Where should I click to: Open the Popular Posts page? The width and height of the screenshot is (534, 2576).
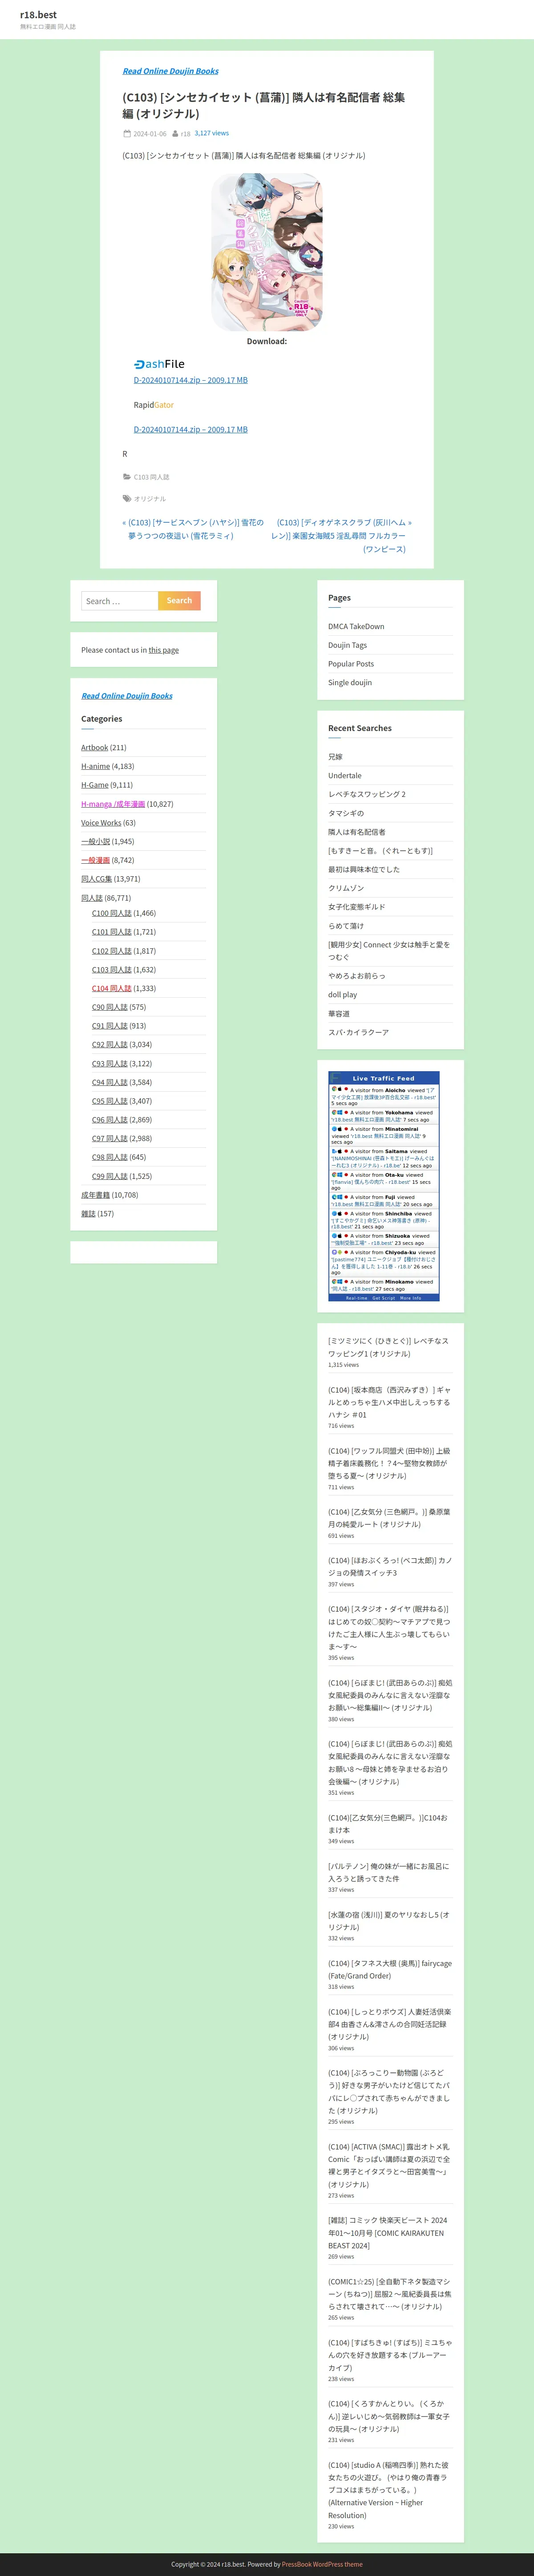click(351, 664)
